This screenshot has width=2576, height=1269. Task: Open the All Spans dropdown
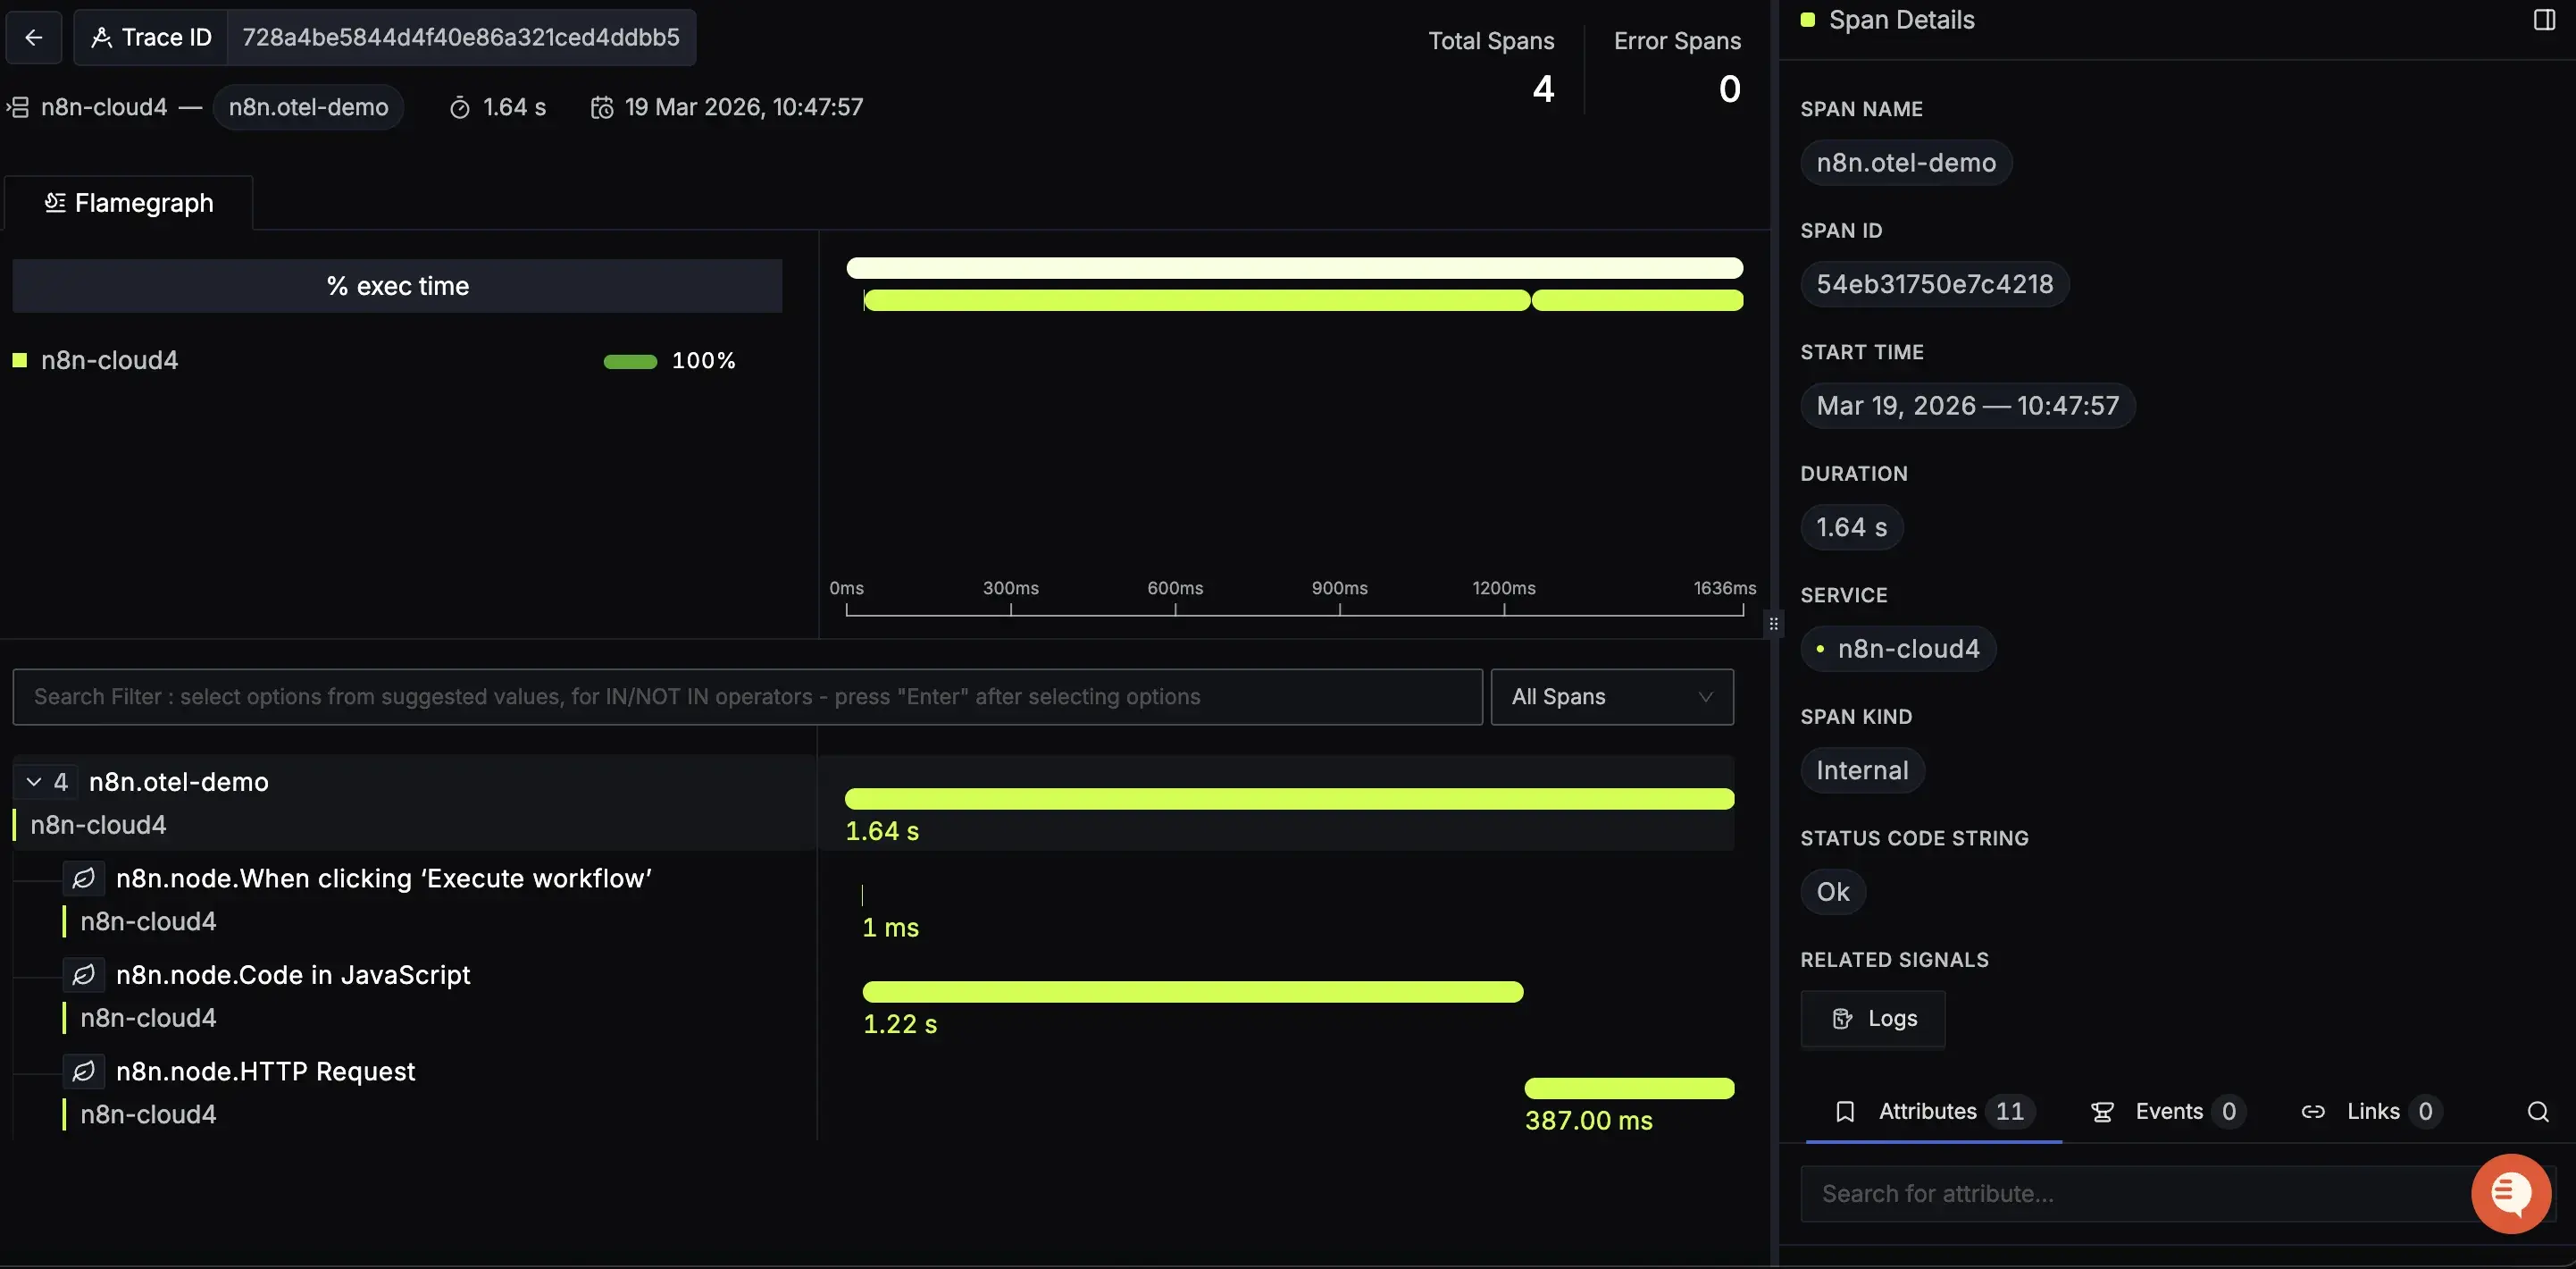1611,696
